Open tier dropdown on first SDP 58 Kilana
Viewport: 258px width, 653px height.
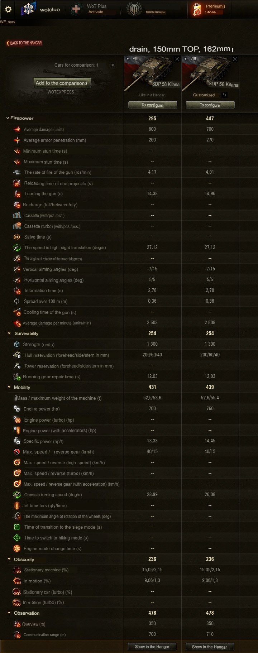tap(128, 58)
